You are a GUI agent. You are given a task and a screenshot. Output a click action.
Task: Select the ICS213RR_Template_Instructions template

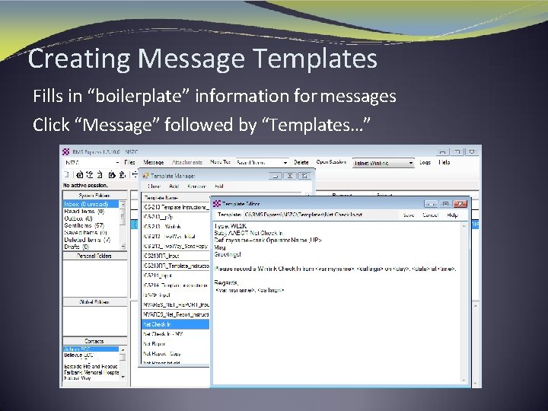click(x=176, y=266)
